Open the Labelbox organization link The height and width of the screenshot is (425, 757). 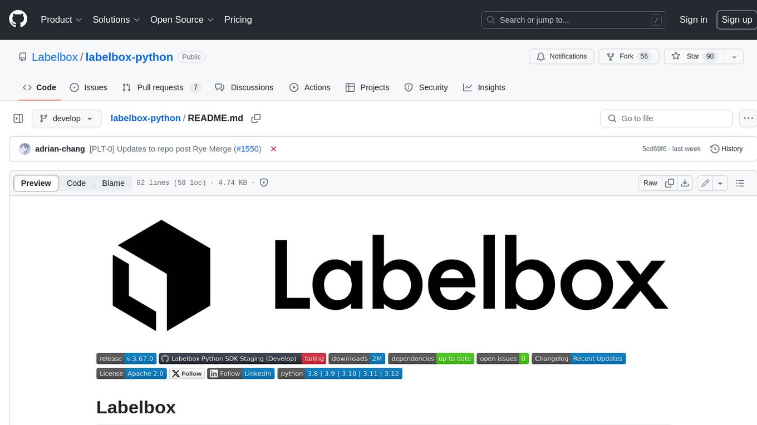point(55,57)
